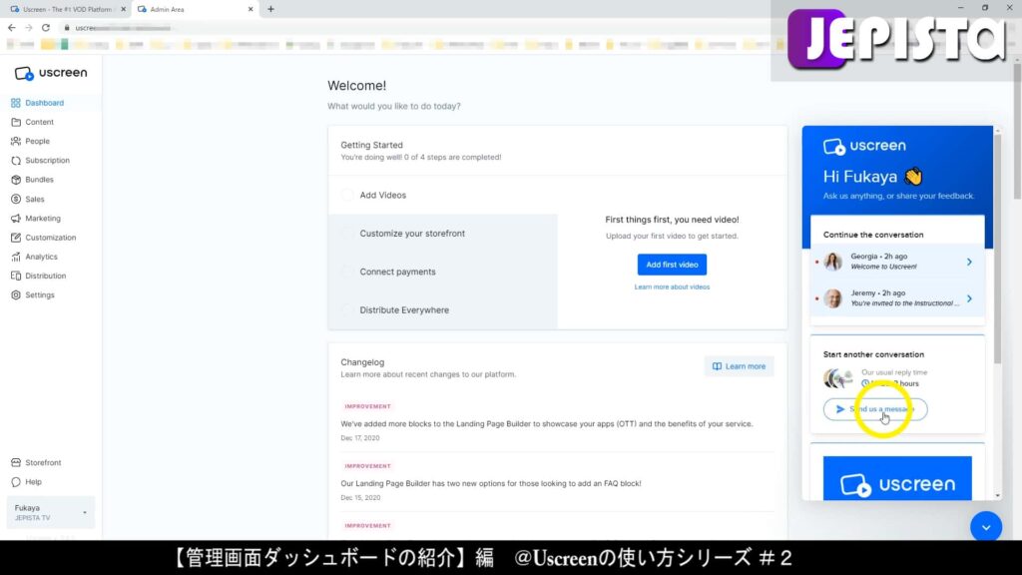Viewport: 1022px width, 575px height.
Task: Click Georgia's avatar in conversations
Action: [833, 262]
